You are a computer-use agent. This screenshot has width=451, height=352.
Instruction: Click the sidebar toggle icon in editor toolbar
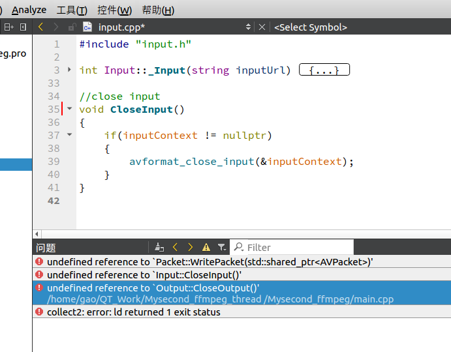click(x=23, y=27)
